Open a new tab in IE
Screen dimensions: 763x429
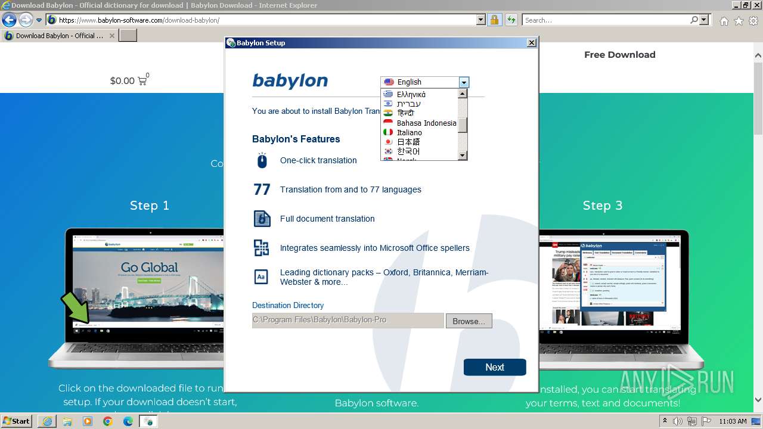pyautogui.click(x=128, y=36)
